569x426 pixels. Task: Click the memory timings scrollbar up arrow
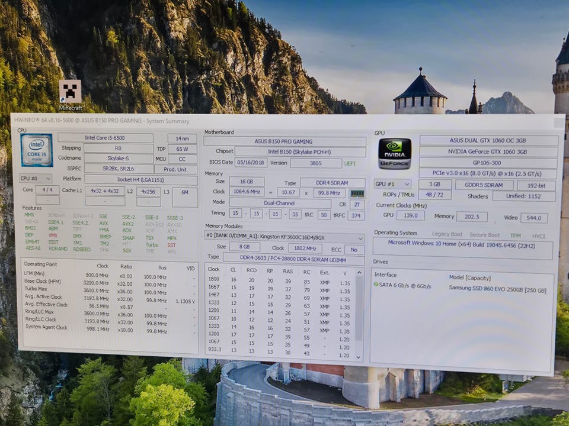pyautogui.click(x=359, y=272)
